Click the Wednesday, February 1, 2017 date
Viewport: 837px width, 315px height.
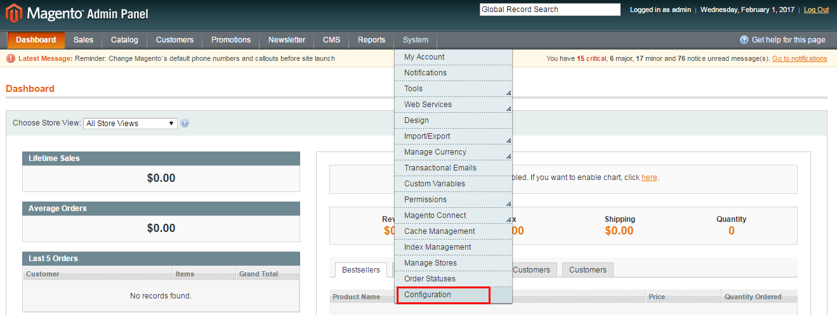748,10
